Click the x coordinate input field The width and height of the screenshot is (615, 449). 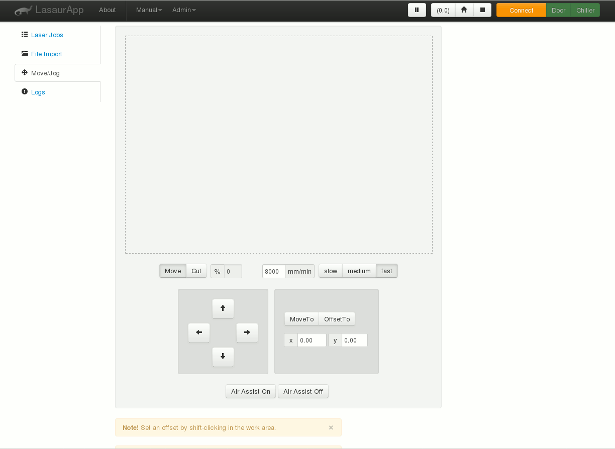click(312, 341)
